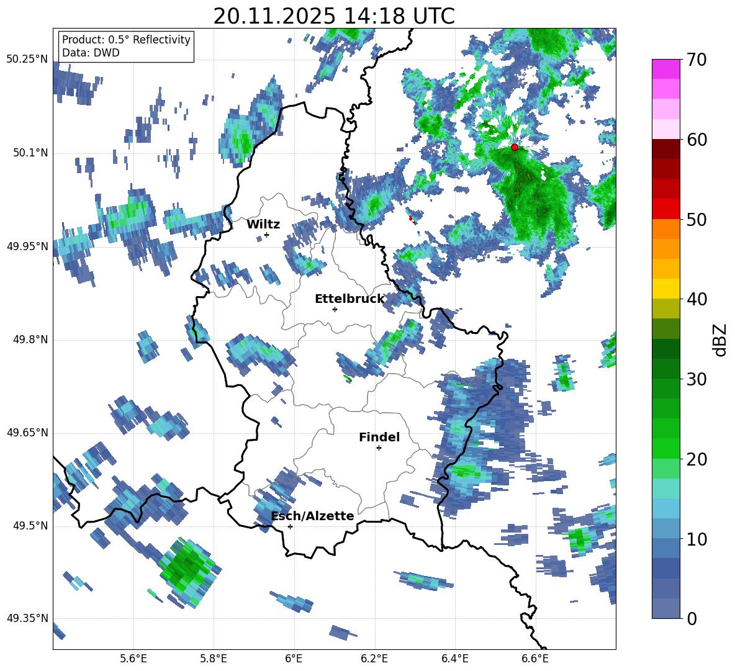This screenshot has width=735, height=671.
Task: Click the 6.4°E longitude label
Action: point(454,659)
